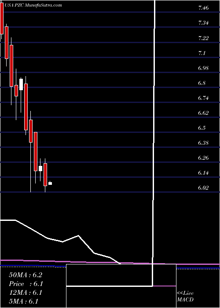Click the 6.38 price axis label
This screenshot has height=308, width=220.
(203, 143)
